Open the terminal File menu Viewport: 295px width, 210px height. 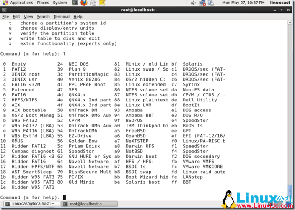[x=5, y=17]
